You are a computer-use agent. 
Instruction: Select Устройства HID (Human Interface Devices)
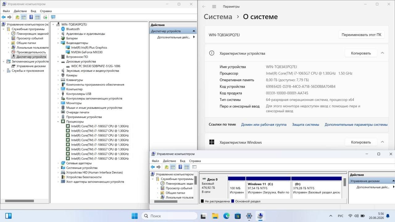pyautogui.click(x=94, y=172)
